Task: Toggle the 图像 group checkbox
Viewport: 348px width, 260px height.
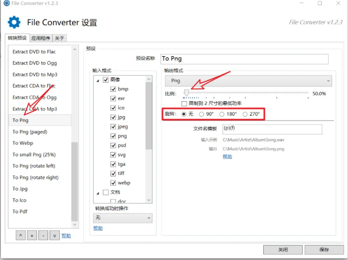Action: coord(106,80)
